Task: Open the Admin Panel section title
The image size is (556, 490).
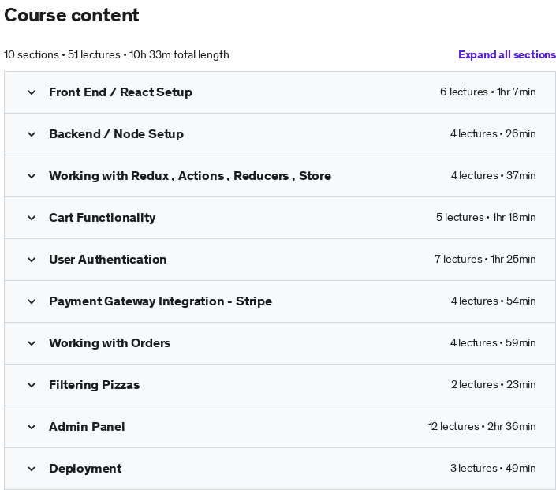Action: [87, 427]
